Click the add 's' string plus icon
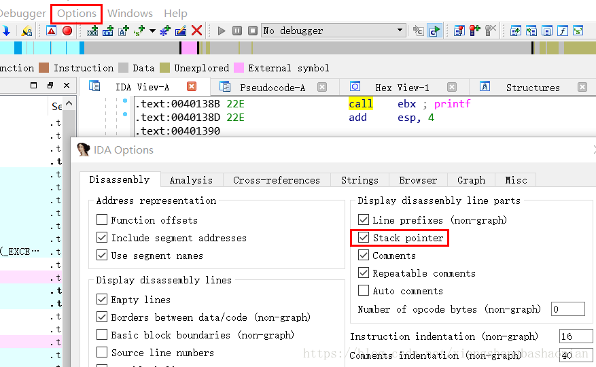This screenshot has width=596, height=367. pyautogui.click(x=139, y=31)
